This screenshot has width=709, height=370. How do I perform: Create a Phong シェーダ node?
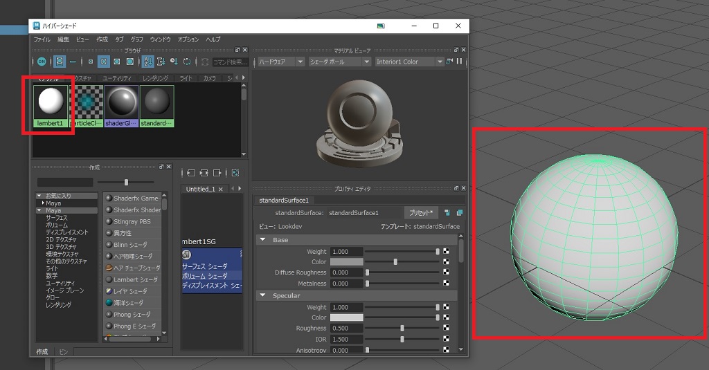tap(132, 315)
